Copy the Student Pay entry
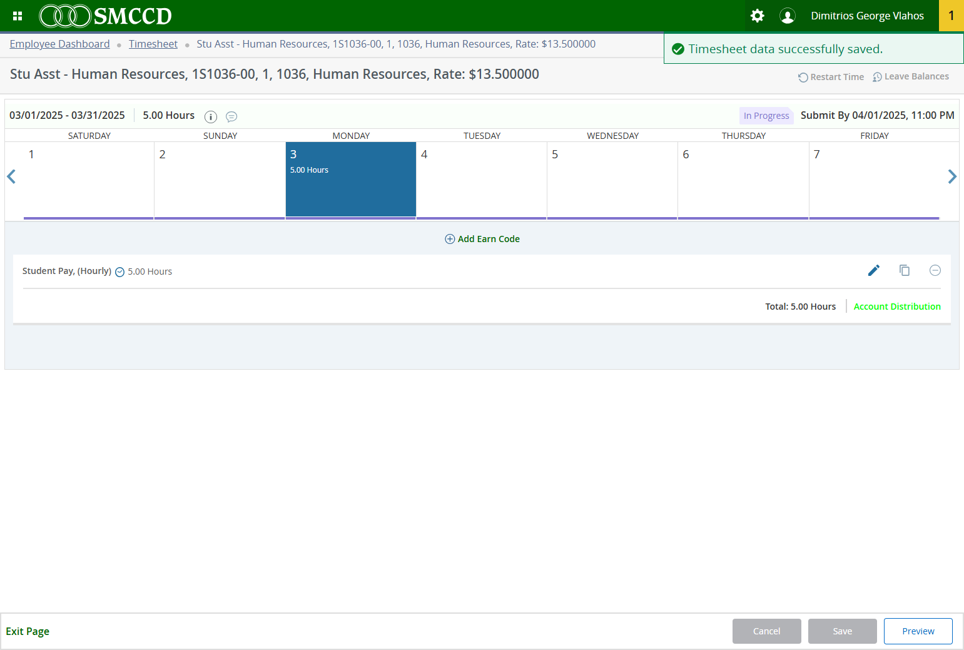This screenshot has height=650, width=964. [x=905, y=270]
